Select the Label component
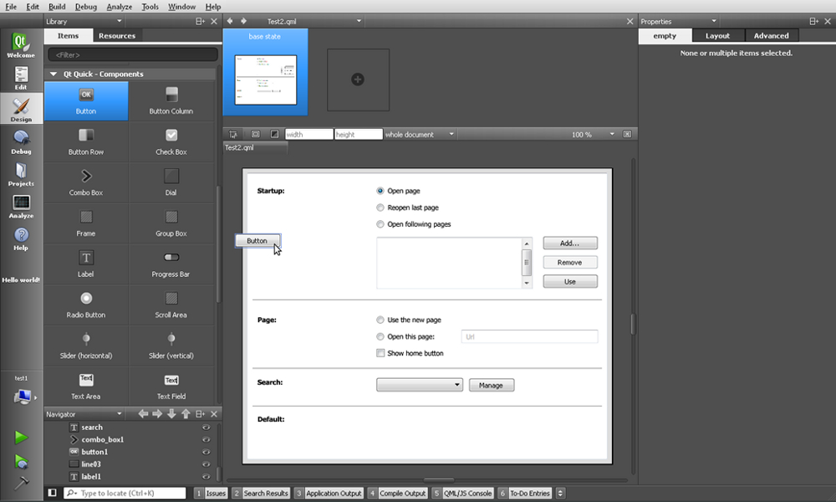The width and height of the screenshot is (836, 502). pyautogui.click(x=86, y=264)
